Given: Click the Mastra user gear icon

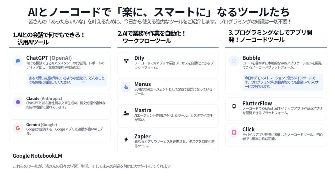Looking at the screenshot, I should [x=126, y=113].
